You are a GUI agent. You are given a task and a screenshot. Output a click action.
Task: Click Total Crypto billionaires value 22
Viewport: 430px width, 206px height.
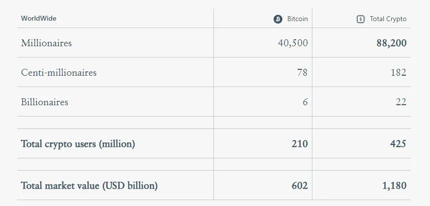[401, 102]
